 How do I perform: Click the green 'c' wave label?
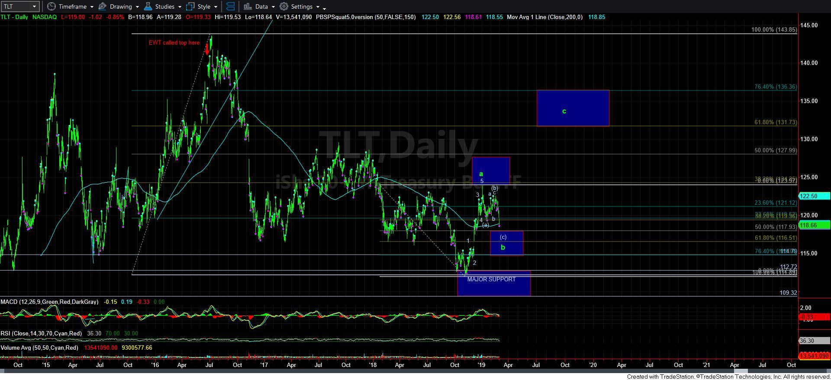coord(564,111)
